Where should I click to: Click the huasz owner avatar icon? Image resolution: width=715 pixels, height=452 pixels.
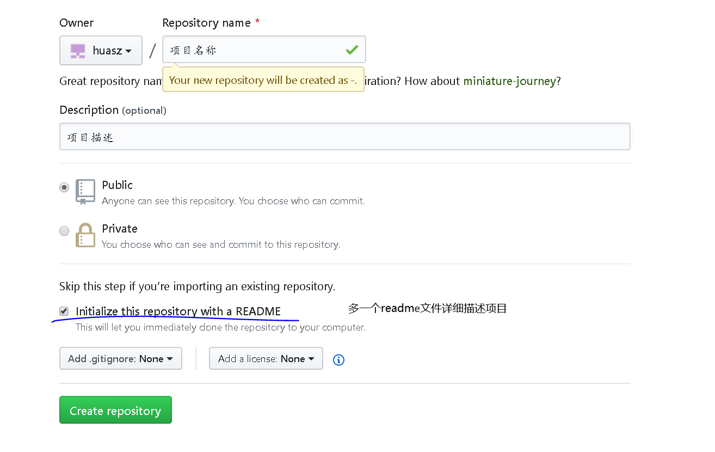(78, 51)
